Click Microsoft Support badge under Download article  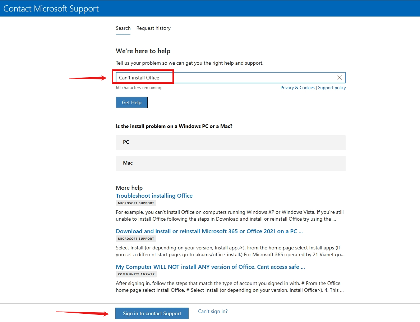(x=136, y=239)
